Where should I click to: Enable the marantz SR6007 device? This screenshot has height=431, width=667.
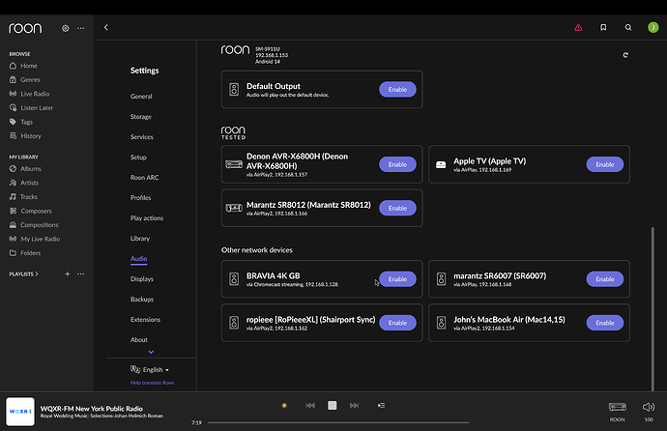click(x=604, y=279)
